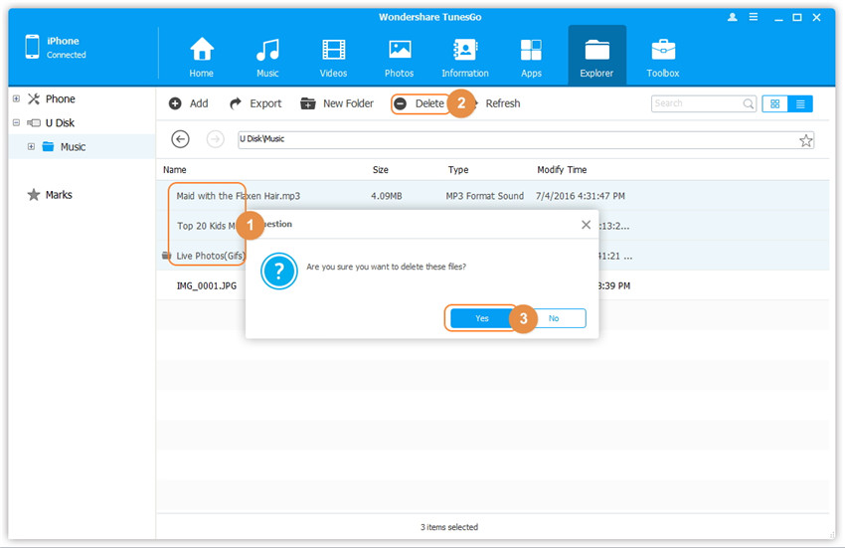The height and width of the screenshot is (548, 845).
Task: Open the Information contacts icon
Action: pyautogui.click(x=464, y=50)
